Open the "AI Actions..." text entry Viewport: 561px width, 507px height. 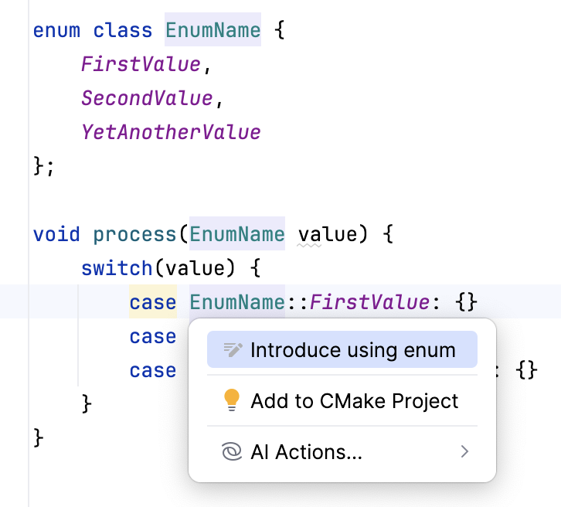(306, 452)
